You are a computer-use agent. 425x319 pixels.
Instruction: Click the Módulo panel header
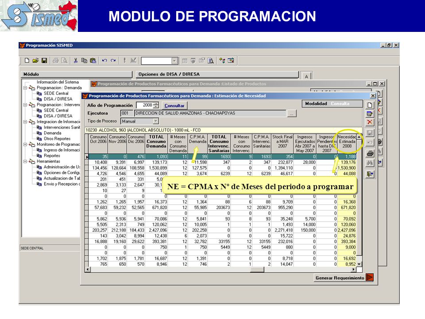click(77, 74)
